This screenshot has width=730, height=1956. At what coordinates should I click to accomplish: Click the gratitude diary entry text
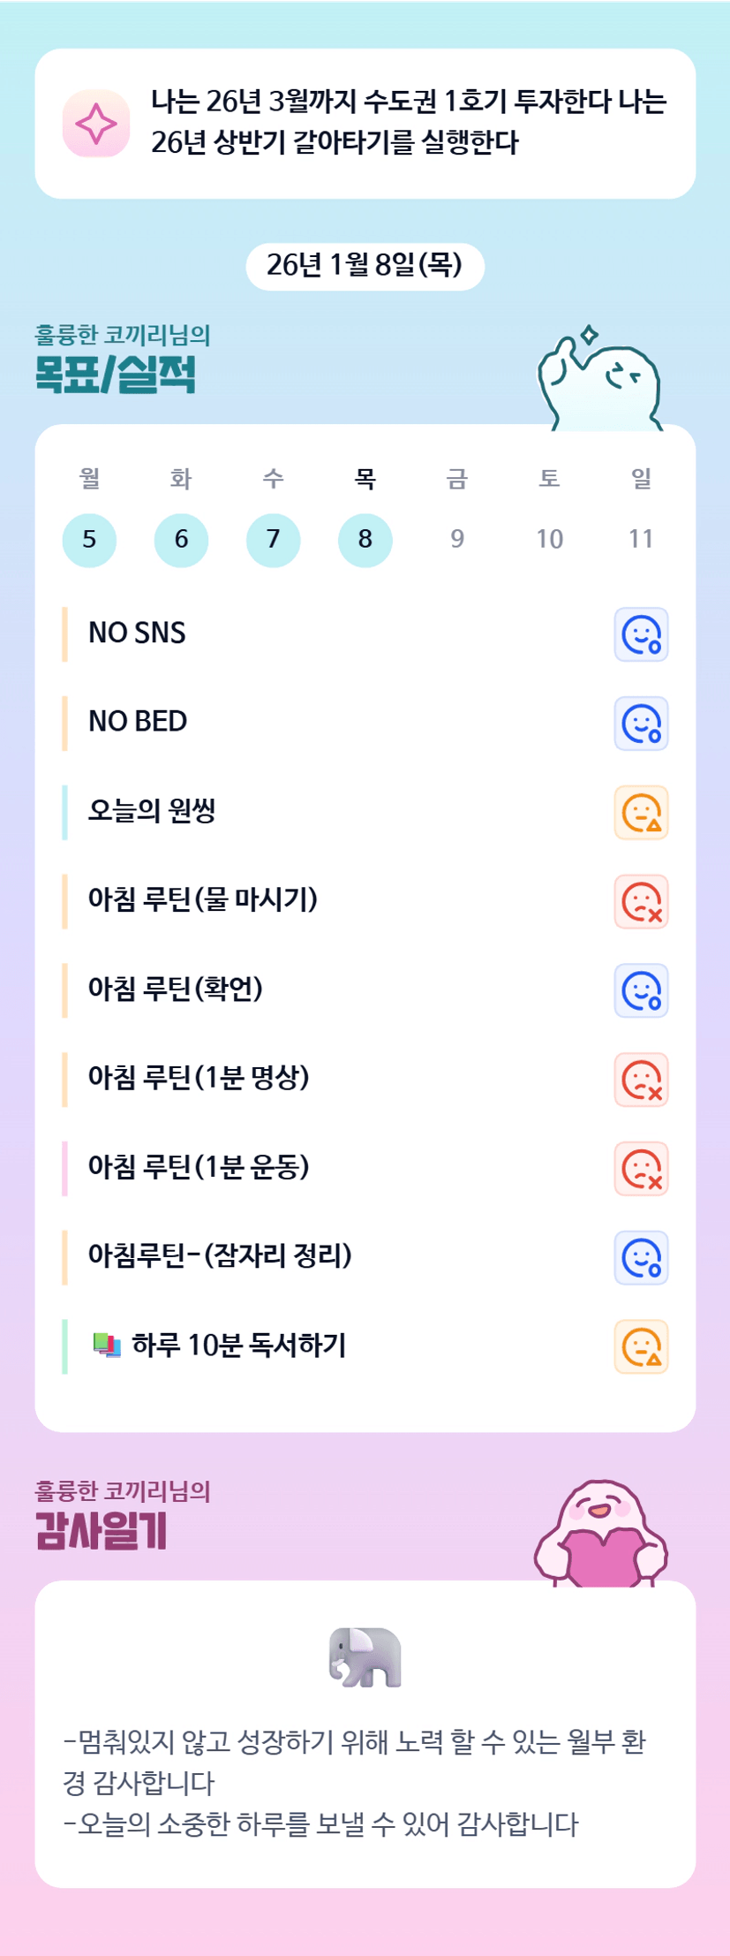(353, 1782)
